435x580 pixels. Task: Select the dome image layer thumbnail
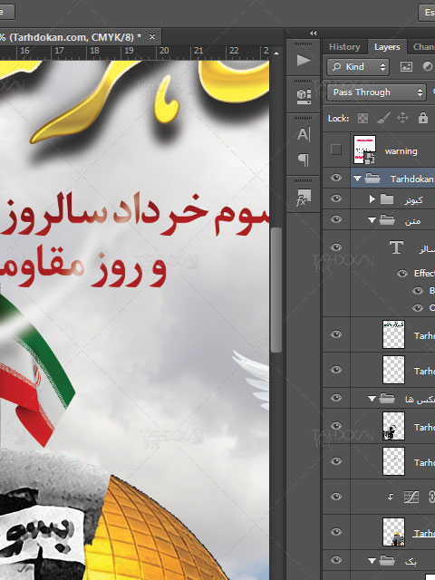(393, 532)
